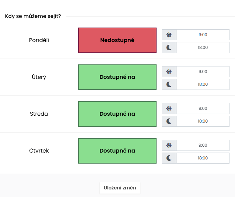Select Čtvrtek end time 18:00 field

click(203, 158)
